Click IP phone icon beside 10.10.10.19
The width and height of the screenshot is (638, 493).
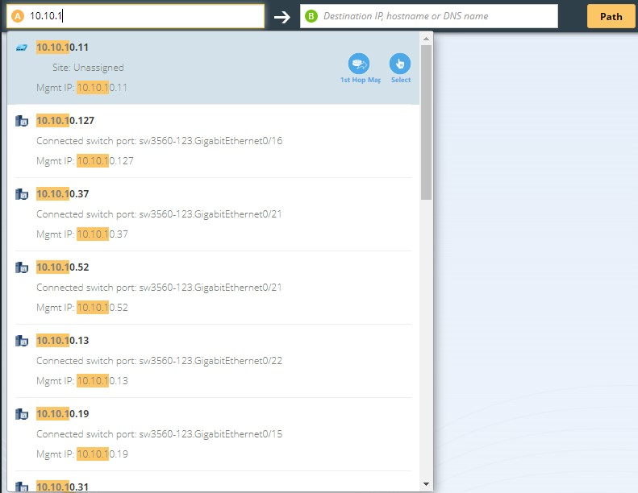[22, 414]
